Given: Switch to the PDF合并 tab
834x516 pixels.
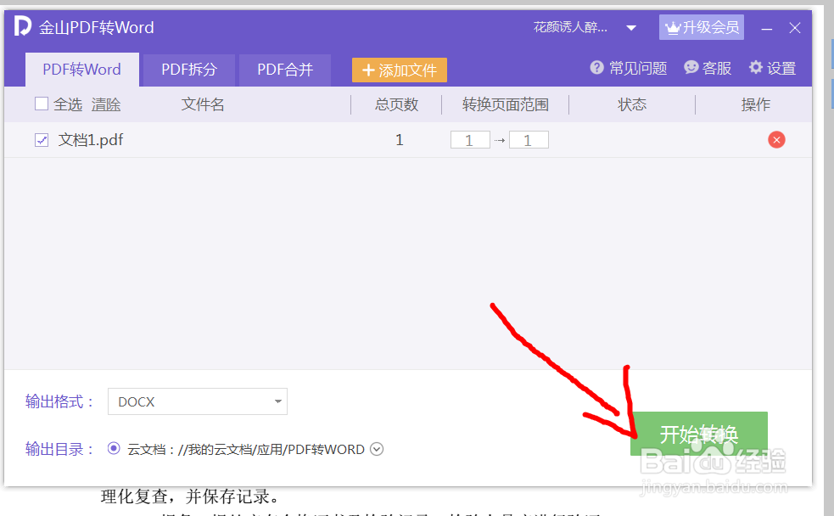Looking at the screenshot, I should pos(285,70).
